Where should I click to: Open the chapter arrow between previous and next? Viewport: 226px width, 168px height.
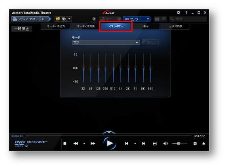point(135,144)
